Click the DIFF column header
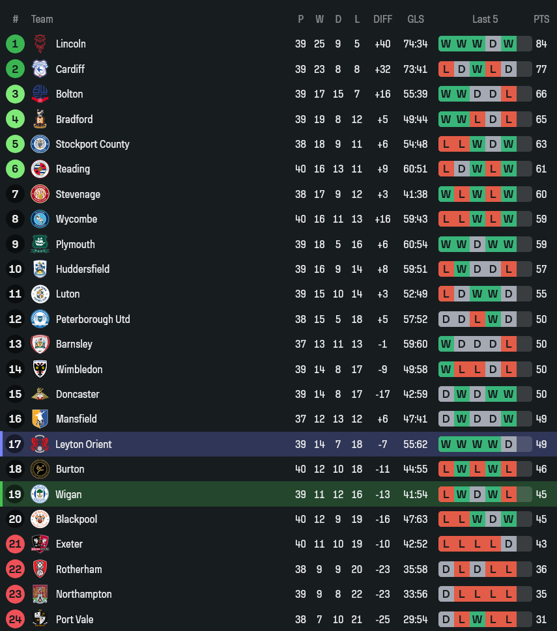This screenshot has height=631, width=557. click(382, 19)
